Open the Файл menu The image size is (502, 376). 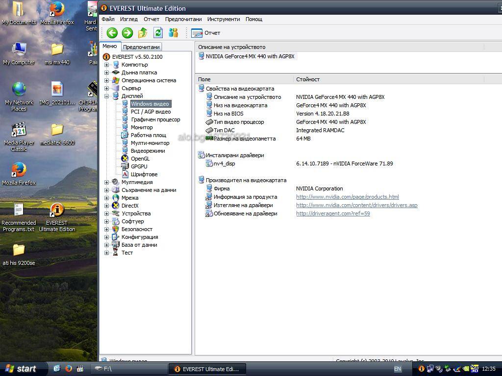108,19
